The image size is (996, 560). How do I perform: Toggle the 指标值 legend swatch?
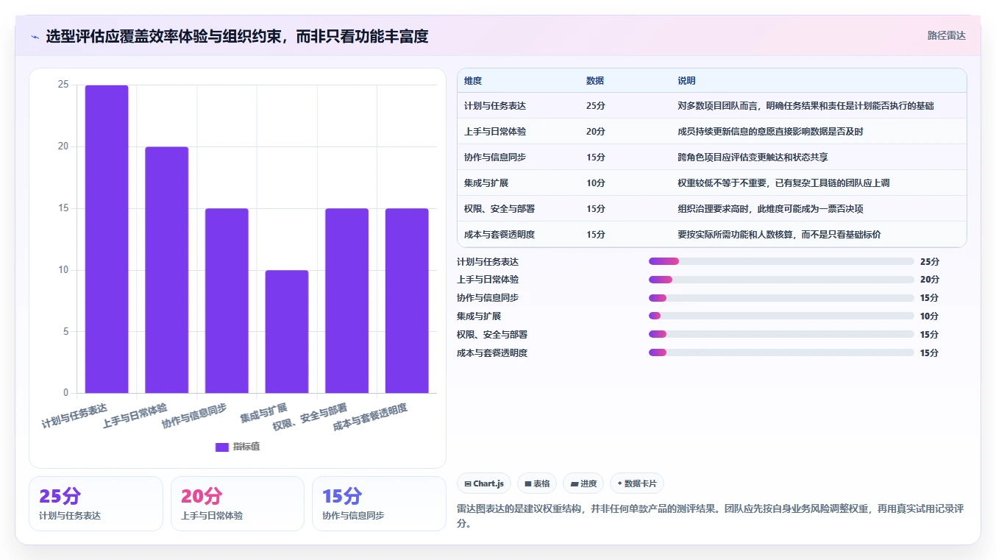[221, 447]
